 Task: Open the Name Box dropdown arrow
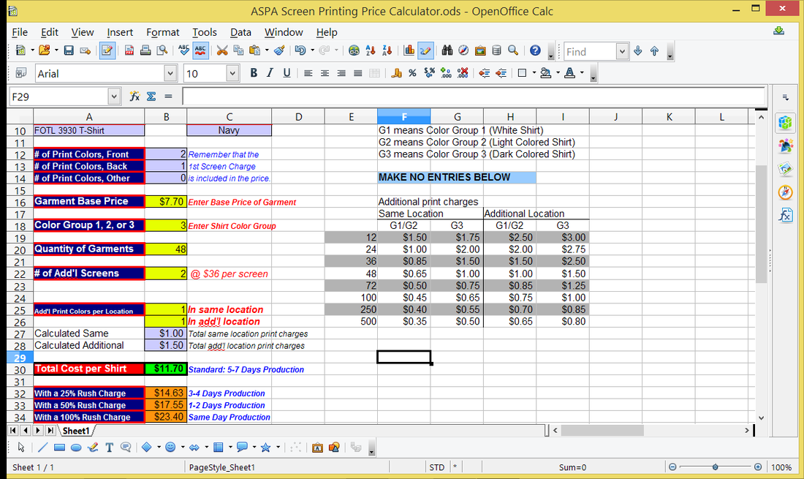point(113,97)
